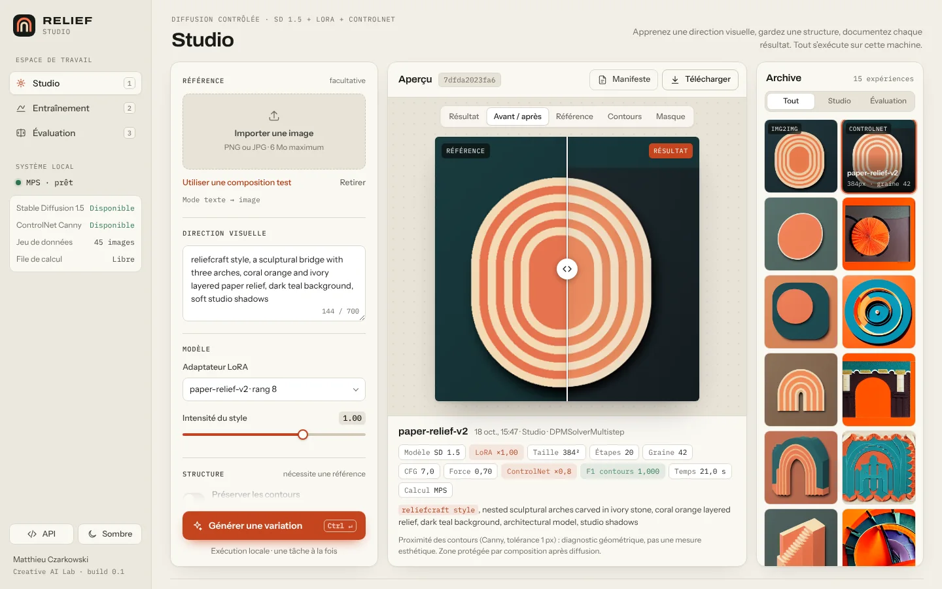Open the CONTROLNET paper-relief-v2 archive thumbnail
This screenshot has height=589, width=942.
click(x=879, y=156)
